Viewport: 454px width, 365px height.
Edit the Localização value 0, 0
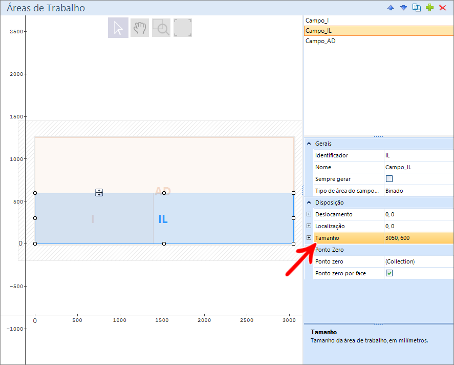pos(419,226)
